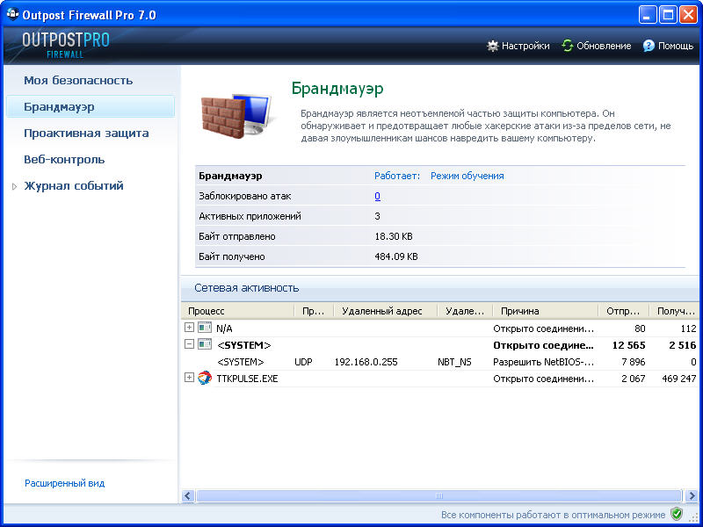The image size is (703, 527).
Task: Click the Обновление text label in header
Action: 604,46
